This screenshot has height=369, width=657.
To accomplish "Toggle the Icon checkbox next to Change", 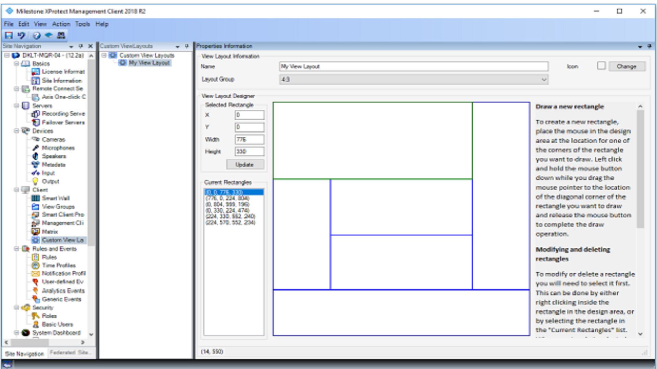I will tap(601, 66).
